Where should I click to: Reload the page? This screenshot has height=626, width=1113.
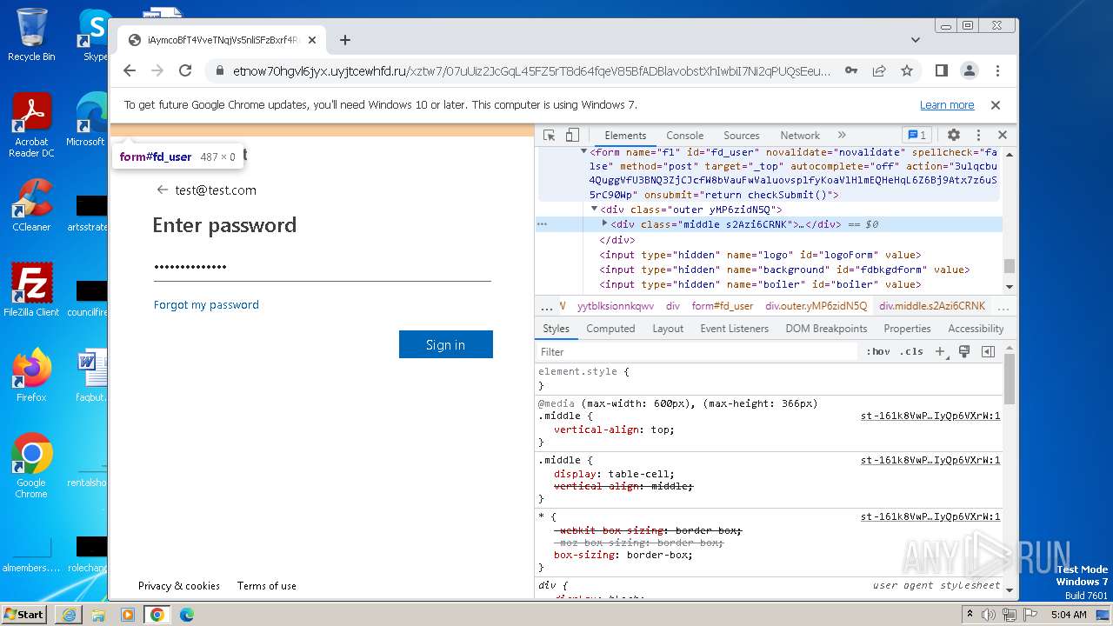(x=185, y=70)
